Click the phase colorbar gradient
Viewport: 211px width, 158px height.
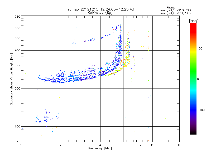pyautogui.click(x=193, y=78)
